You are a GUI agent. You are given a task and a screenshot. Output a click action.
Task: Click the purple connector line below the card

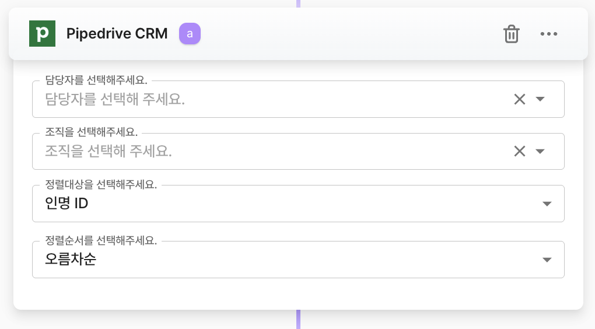[299, 319]
